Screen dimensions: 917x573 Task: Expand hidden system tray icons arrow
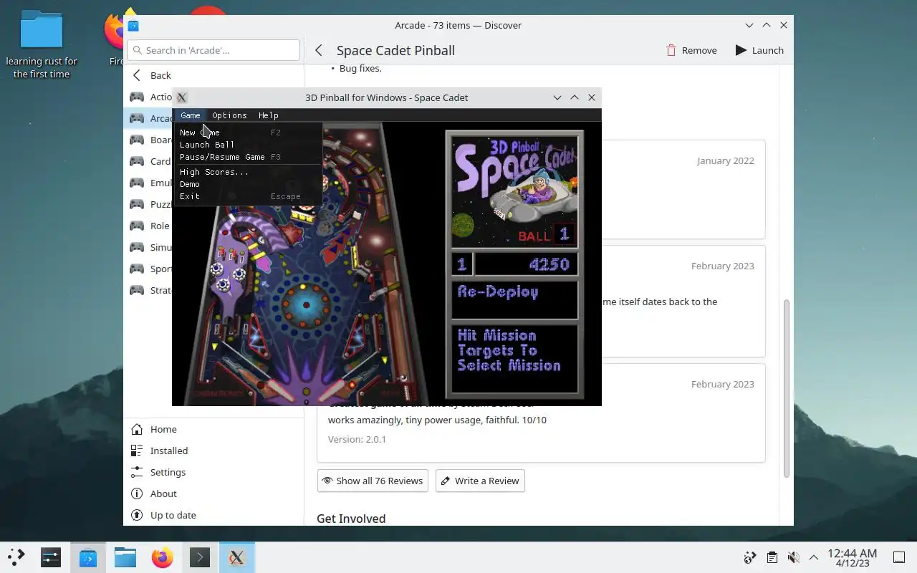pyautogui.click(x=814, y=557)
